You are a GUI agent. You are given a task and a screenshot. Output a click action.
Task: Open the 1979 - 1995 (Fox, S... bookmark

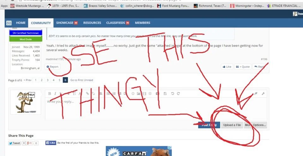click(63, 6)
